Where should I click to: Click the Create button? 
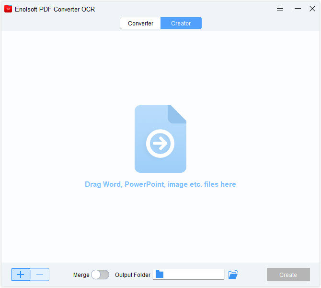[x=288, y=275]
